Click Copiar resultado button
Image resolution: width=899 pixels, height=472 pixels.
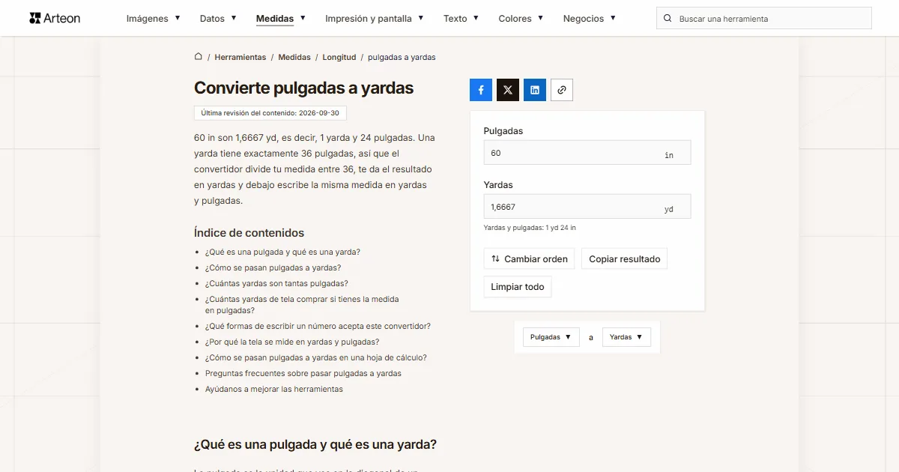pos(624,259)
